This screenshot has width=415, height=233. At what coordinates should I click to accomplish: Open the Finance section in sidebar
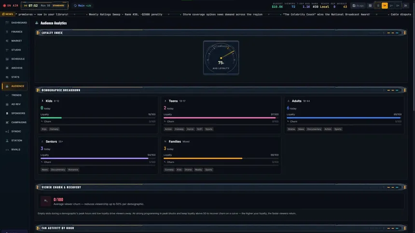click(x=16, y=32)
